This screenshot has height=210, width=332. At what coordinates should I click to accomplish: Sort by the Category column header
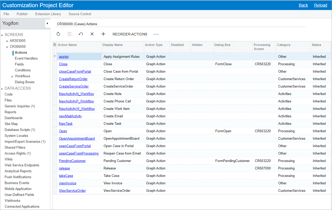pos(284,45)
